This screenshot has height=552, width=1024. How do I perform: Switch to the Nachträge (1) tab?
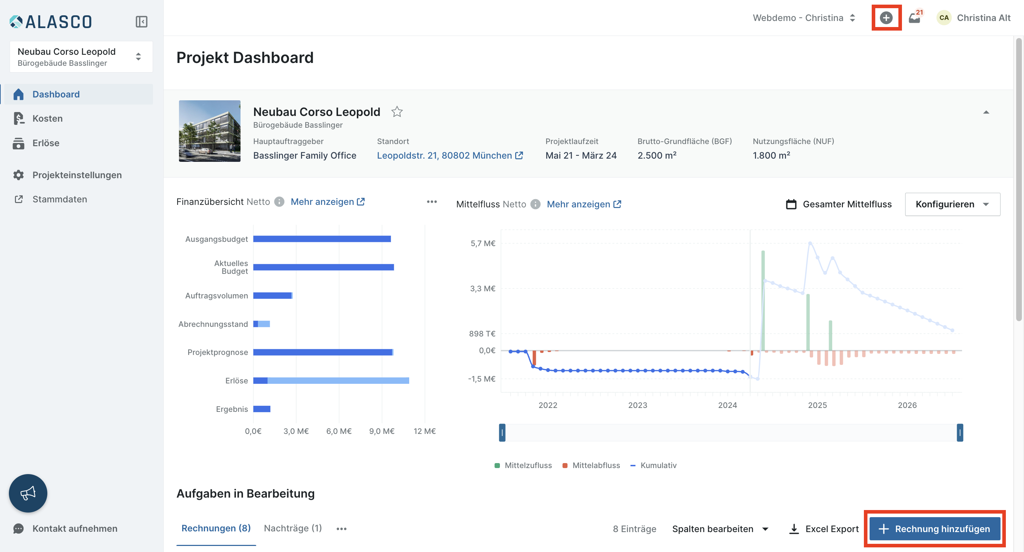pyautogui.click(x=293, y=529)
